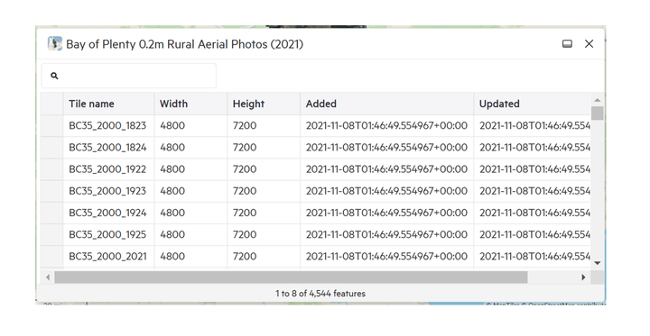Viewport: 650px width, 336px height.
Task: Click cell BC35_2000_1923
Action: tap(108, 191)
